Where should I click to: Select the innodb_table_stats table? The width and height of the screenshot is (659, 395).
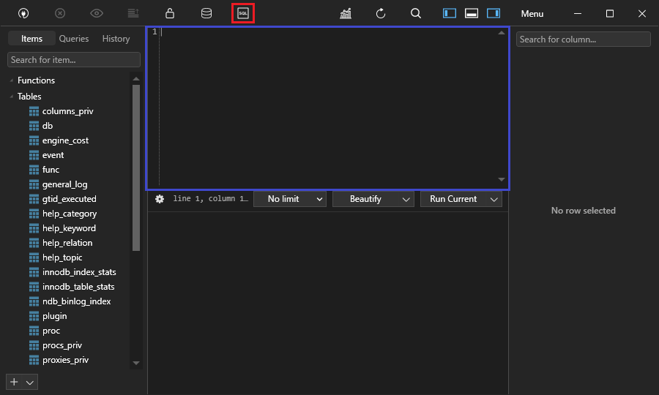[x=78, y=287]
